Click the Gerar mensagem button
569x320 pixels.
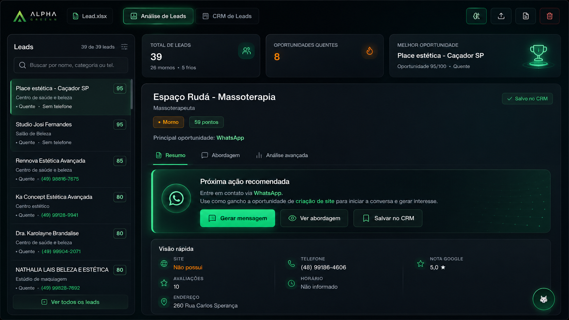click(x=238, y=218)
